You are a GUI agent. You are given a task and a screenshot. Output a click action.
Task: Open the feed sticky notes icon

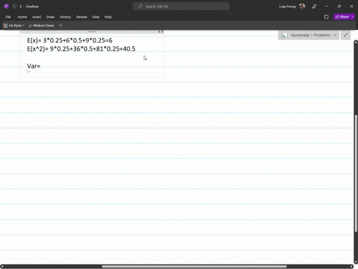click(x=327, y=17)
